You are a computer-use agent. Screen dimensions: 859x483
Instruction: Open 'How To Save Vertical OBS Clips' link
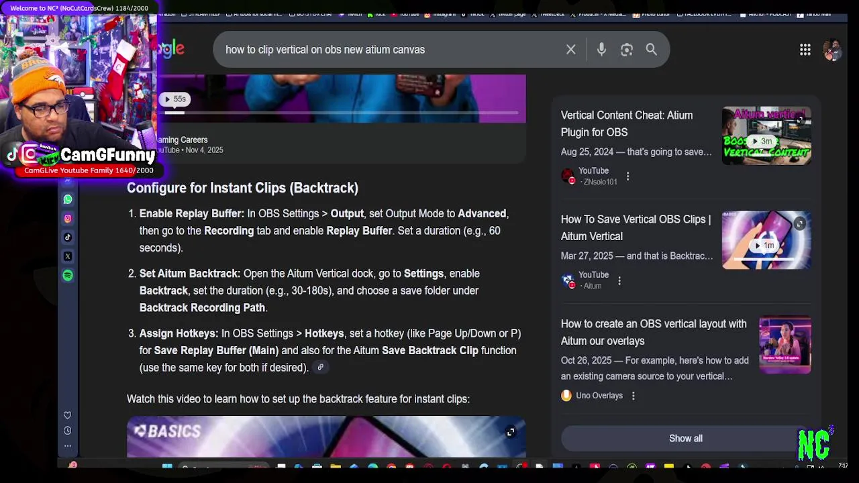pyautogui.click(x=636, y=227)
